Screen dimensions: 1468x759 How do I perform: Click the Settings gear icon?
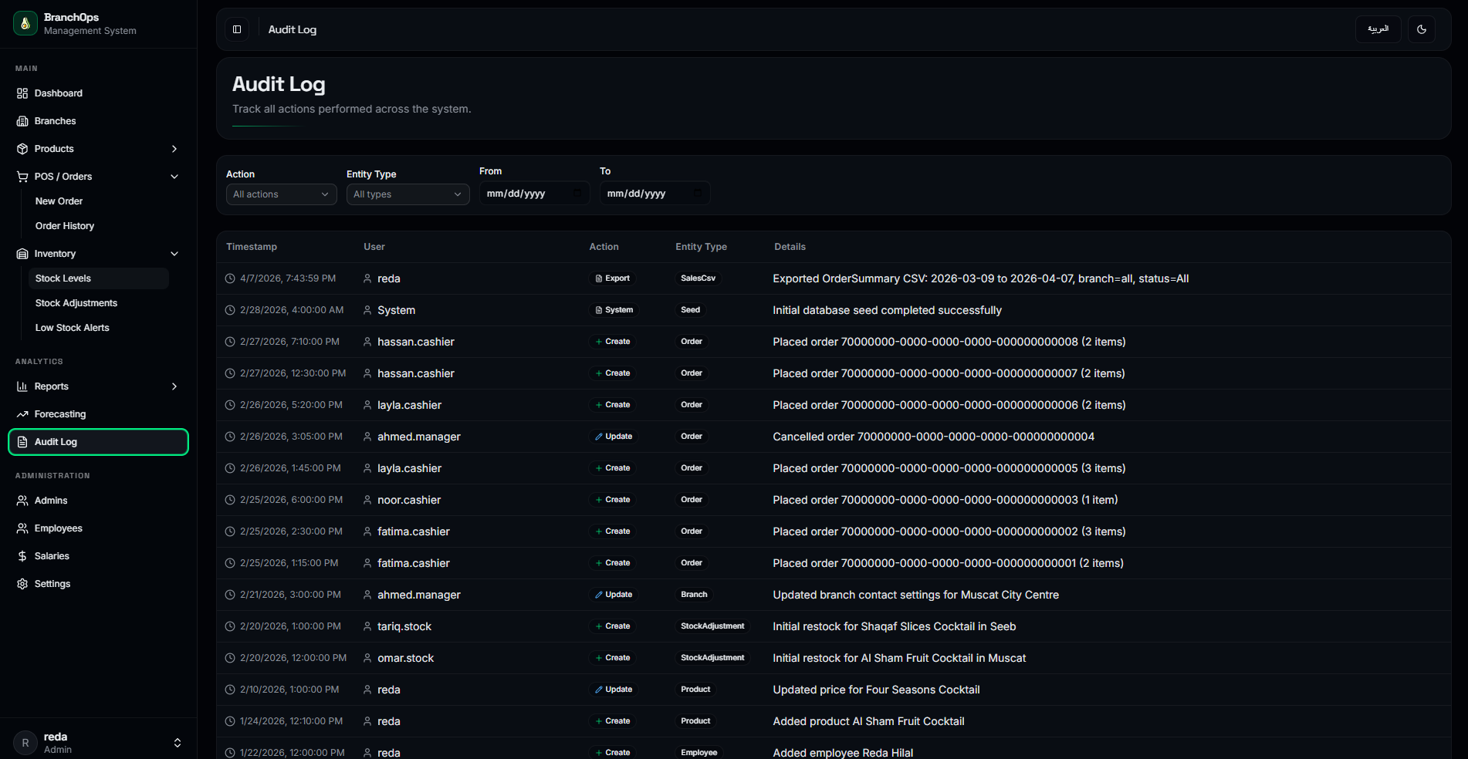point(22,584)
